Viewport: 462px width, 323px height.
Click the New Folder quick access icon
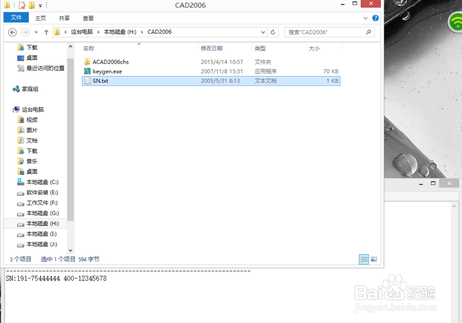click(31, 5)
